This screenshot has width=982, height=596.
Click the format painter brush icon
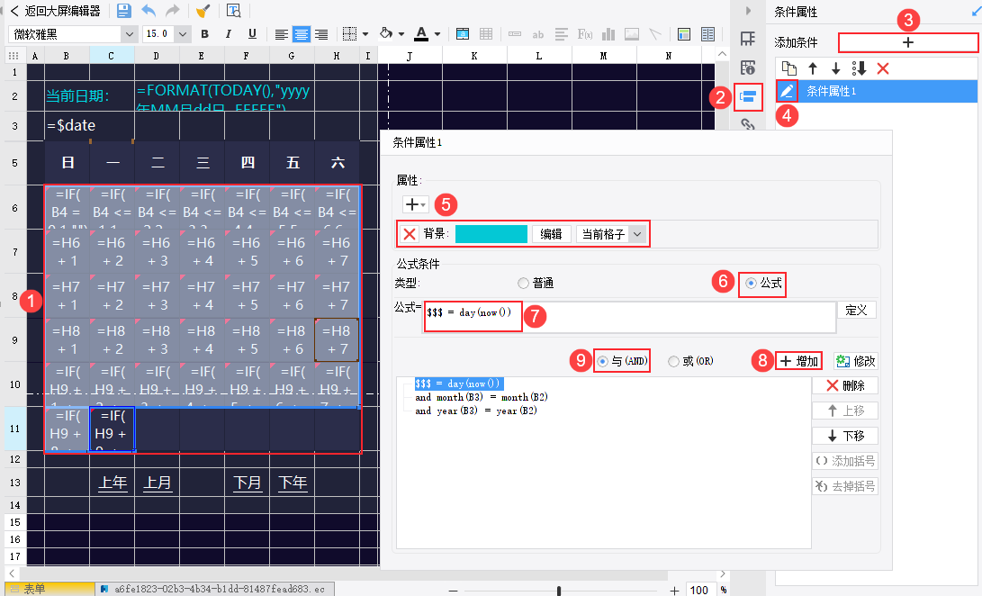point(203,11)
